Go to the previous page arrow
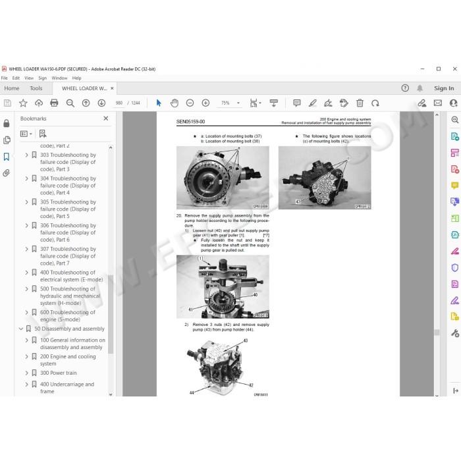 86,103
